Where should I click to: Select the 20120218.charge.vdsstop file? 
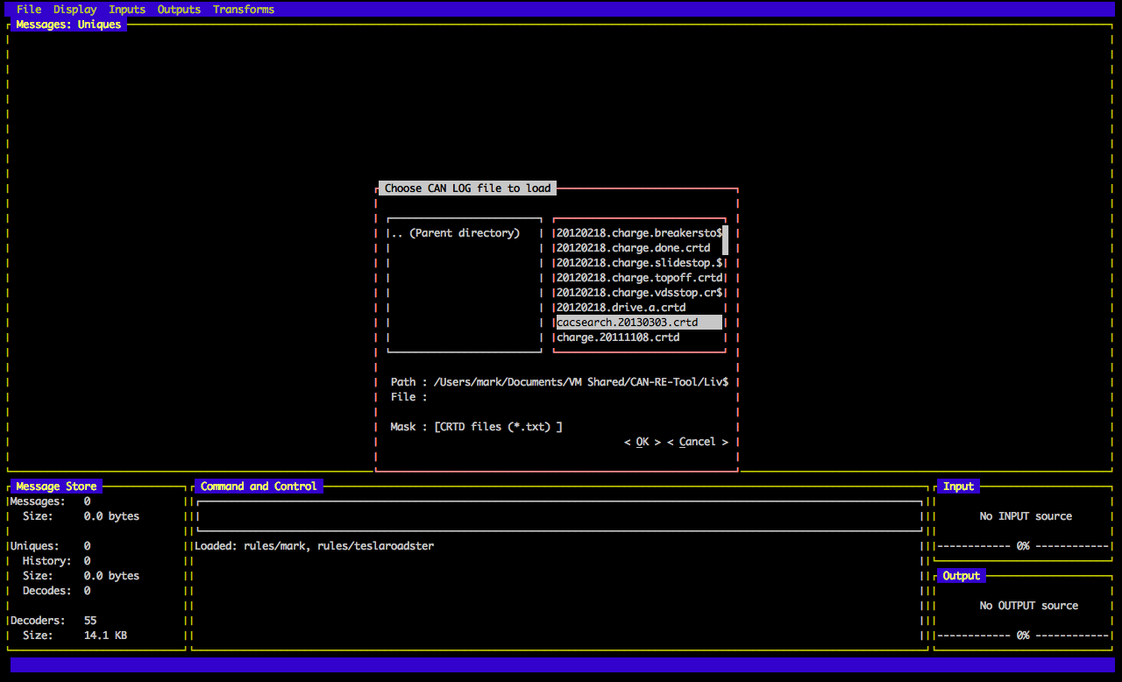pos(638,293)
